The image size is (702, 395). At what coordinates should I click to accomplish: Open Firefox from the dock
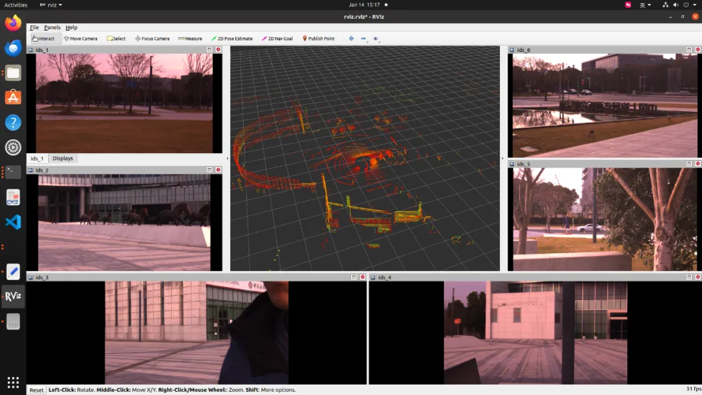[13, 23]
